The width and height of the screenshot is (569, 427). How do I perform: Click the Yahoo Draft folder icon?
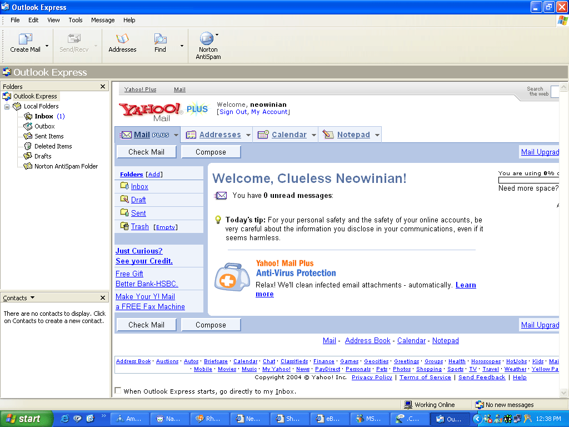(124, 200)
